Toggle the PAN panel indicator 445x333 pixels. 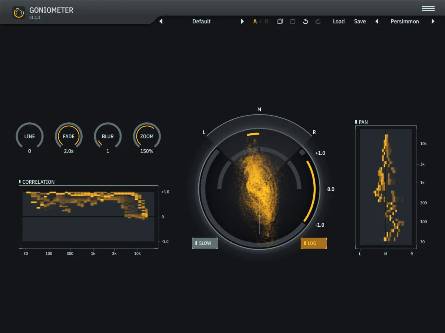pyautogui.click(x=356, y=122)
